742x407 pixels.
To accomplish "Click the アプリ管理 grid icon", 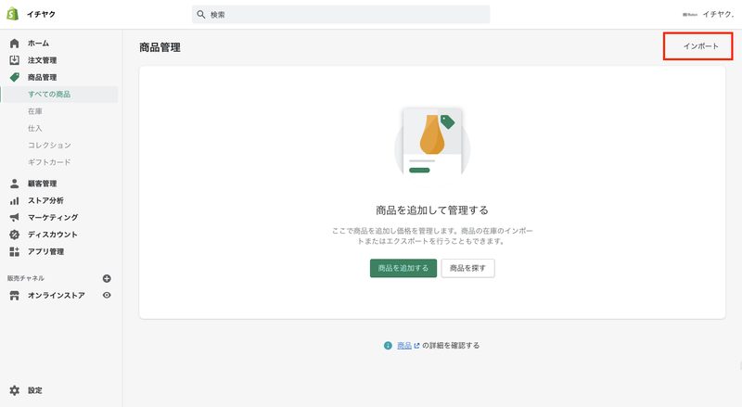I will pyautogui.click(x=14, y=252).
